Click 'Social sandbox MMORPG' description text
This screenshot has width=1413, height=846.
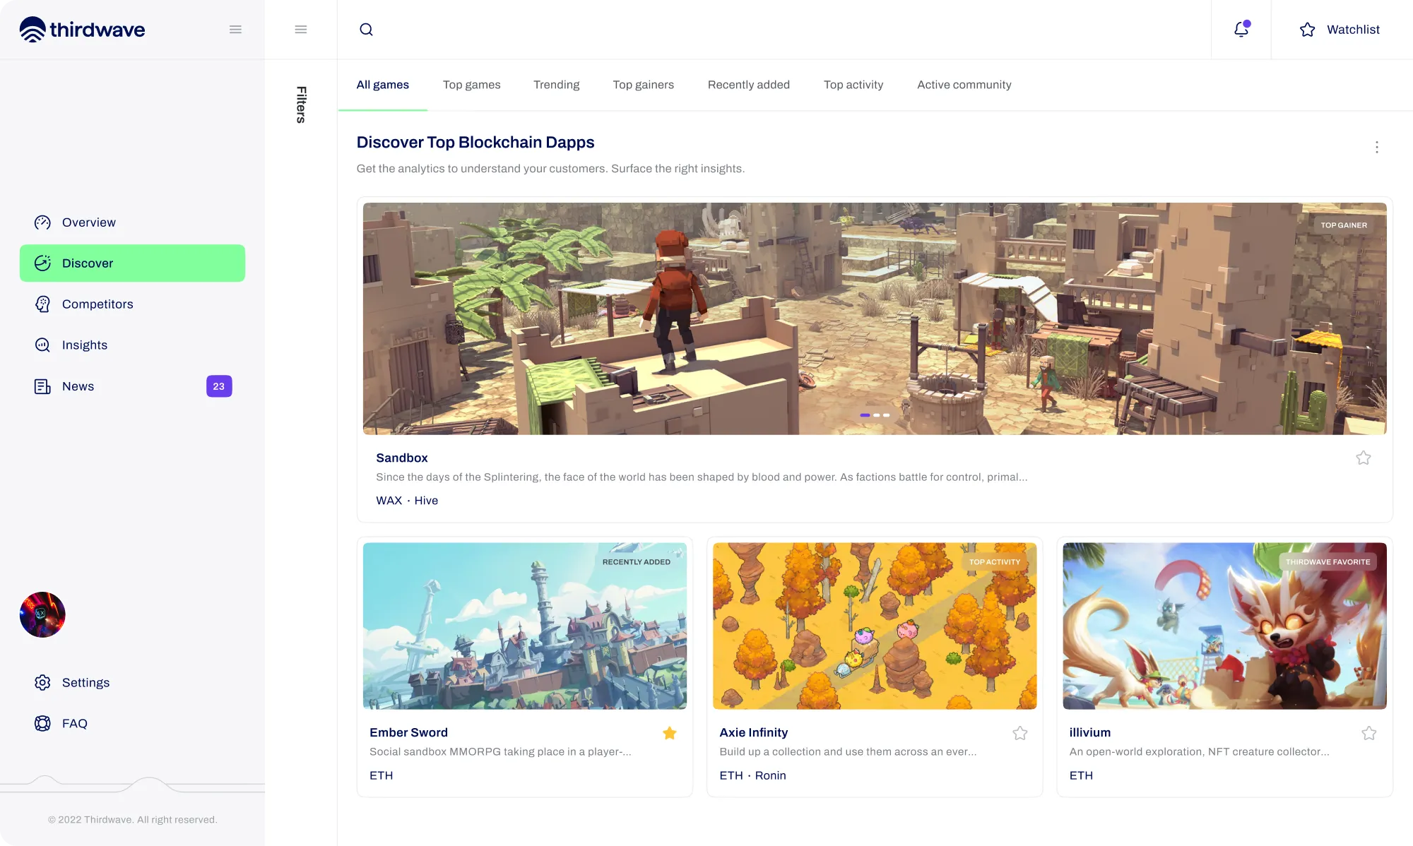(x=500, y=752)
